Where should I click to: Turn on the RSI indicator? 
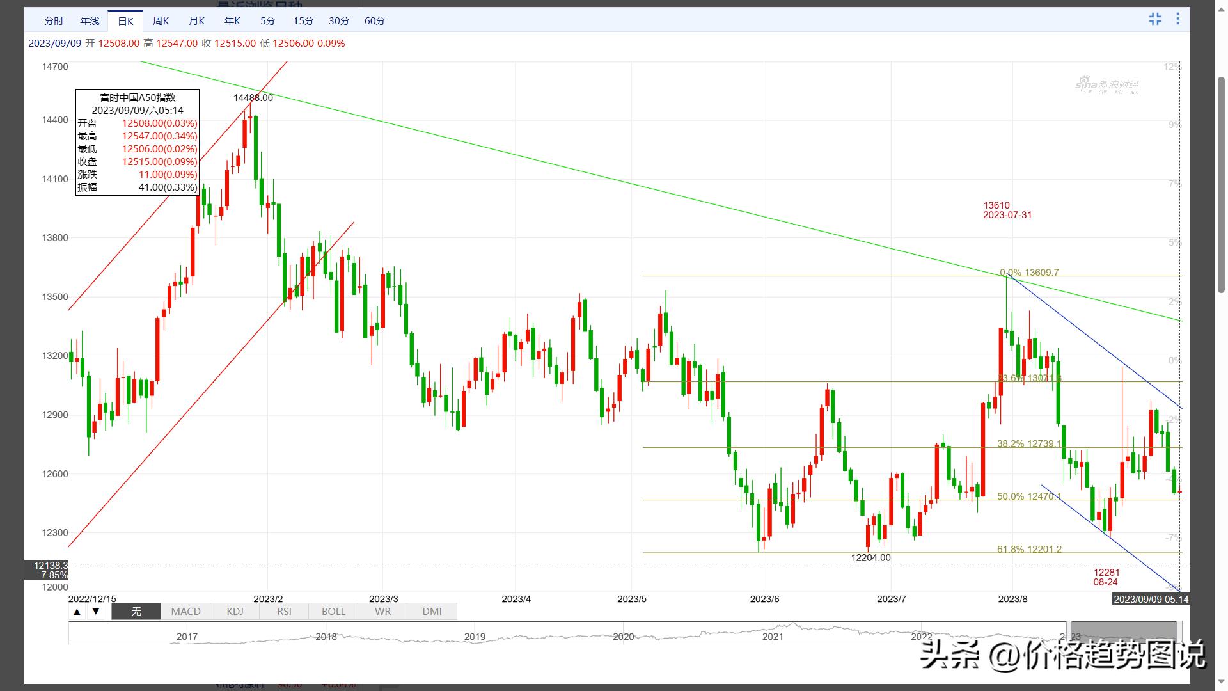(x=284, y=612)
